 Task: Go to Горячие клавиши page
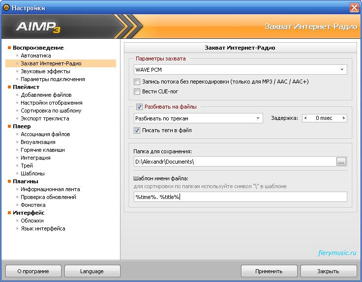43,150
